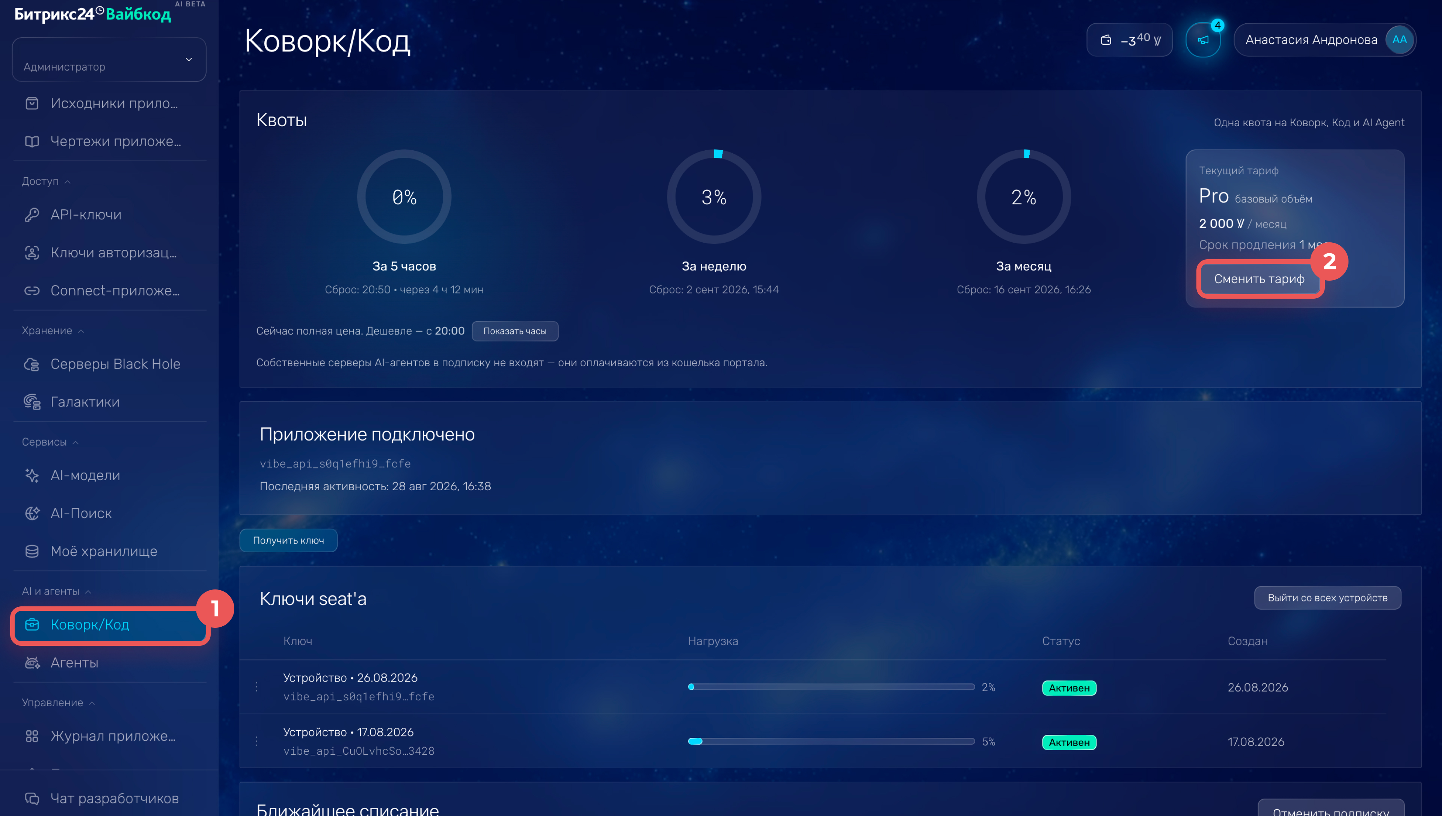
Task: Collapse the Хранение sidebar section
Action: tap(53, 331)
